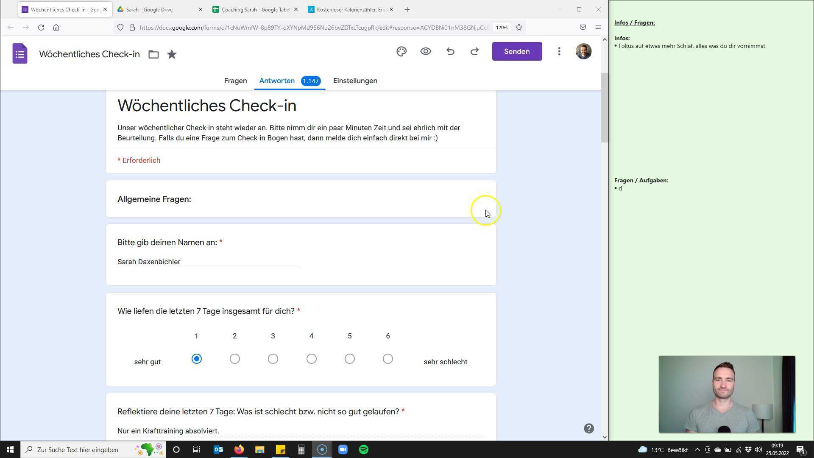Open the three-dot more options menu
The image size is (814, 458).
(x=559, y=52)
